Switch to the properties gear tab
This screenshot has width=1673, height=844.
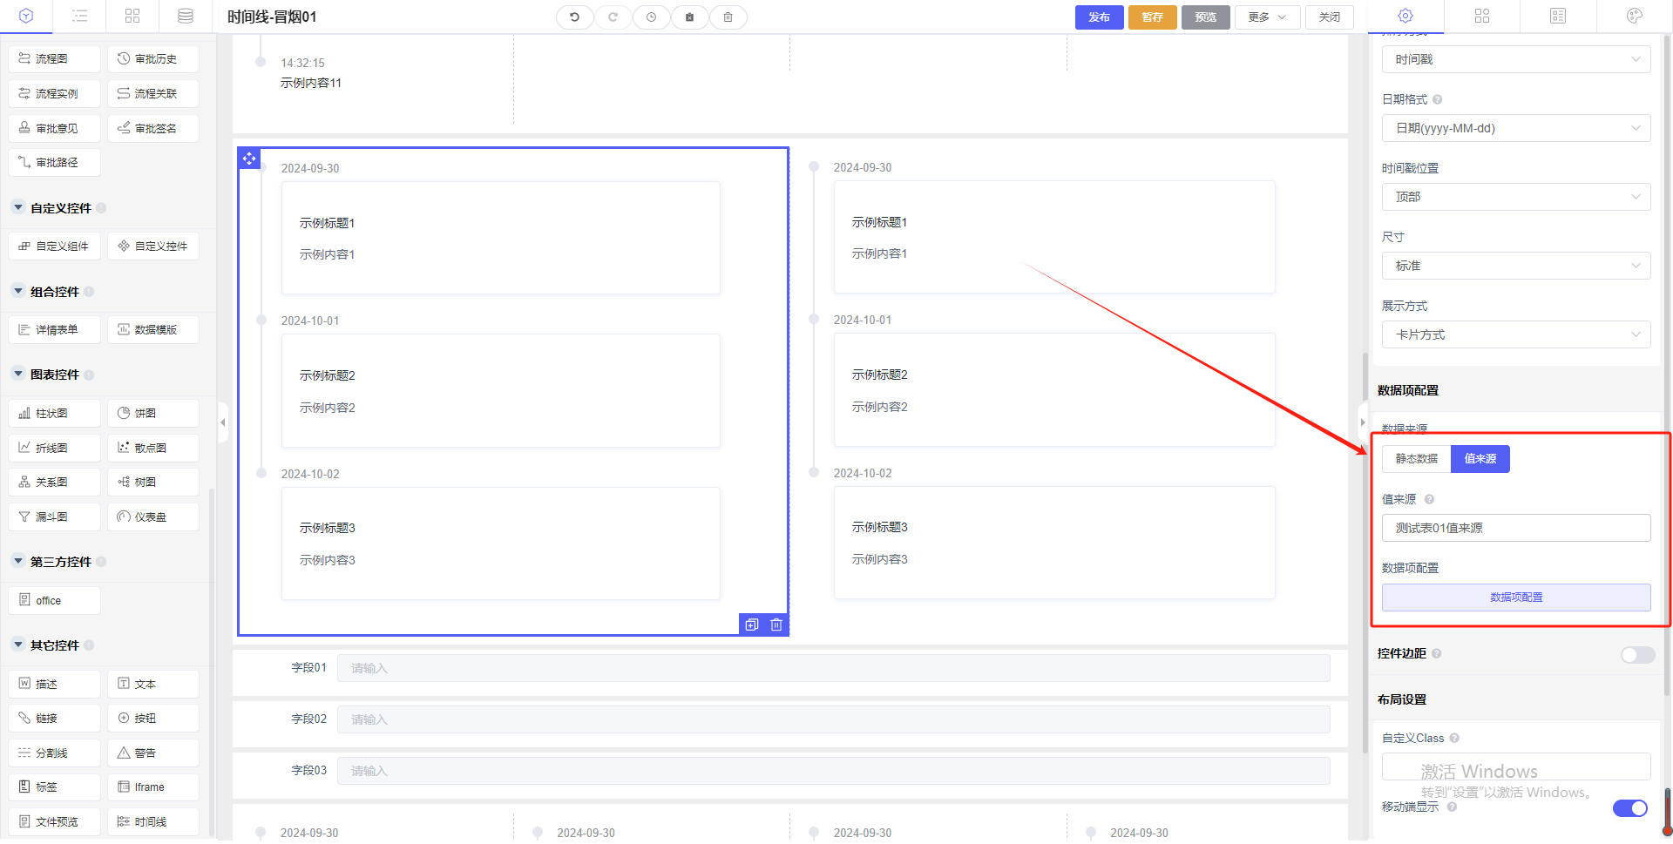[1405, 16]
